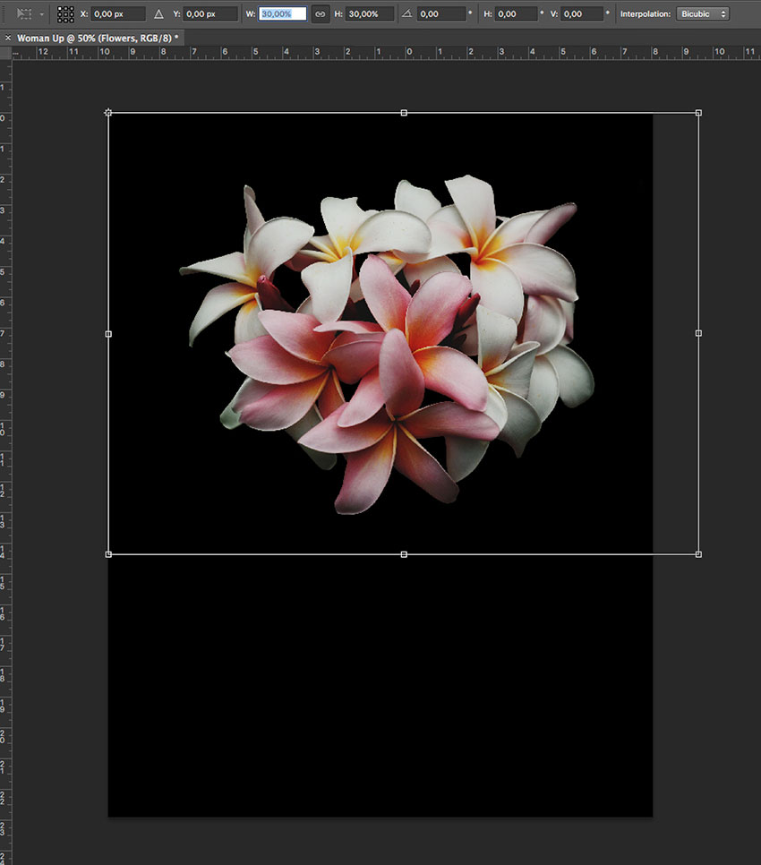Click the top-center transform handle
This screenshot has width=761, height=865.
click(404, 113)
